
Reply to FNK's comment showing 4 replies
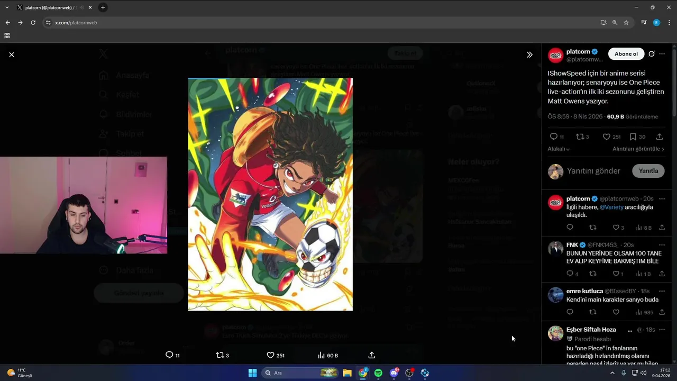572,274
